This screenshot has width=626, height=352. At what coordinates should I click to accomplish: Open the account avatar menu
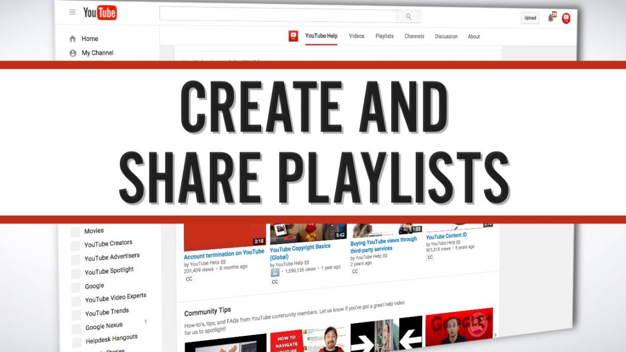click(566, 18)
